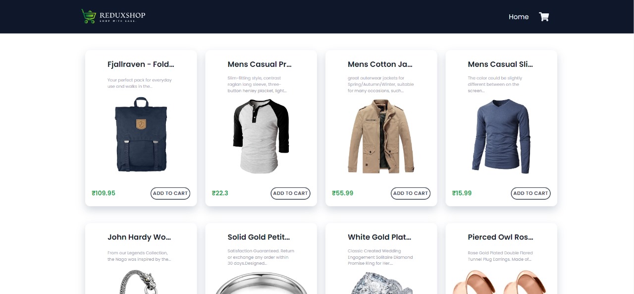634x294 pixels.
Task: Open the Pierced Owl rose gold earrings image
Action: [501, 283]
